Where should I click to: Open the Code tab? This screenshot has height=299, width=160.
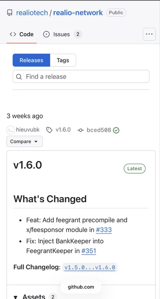(x=21, y=34)
